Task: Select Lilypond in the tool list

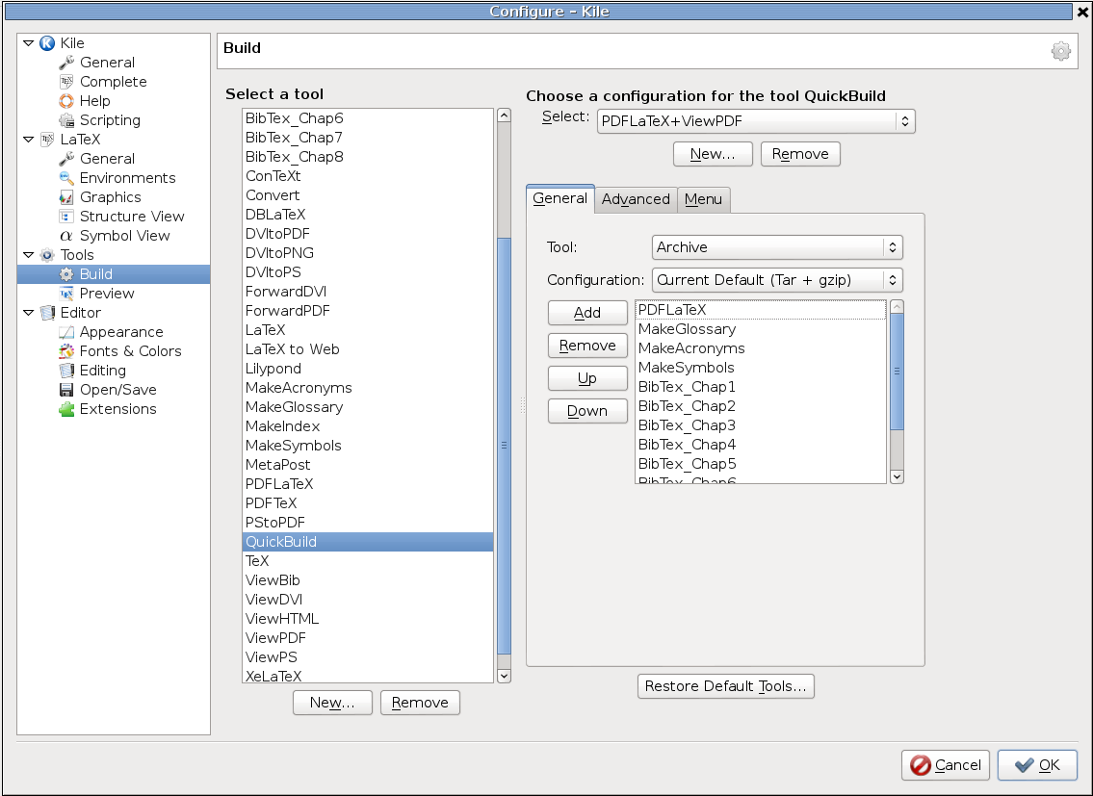Action: click(368, 369)
